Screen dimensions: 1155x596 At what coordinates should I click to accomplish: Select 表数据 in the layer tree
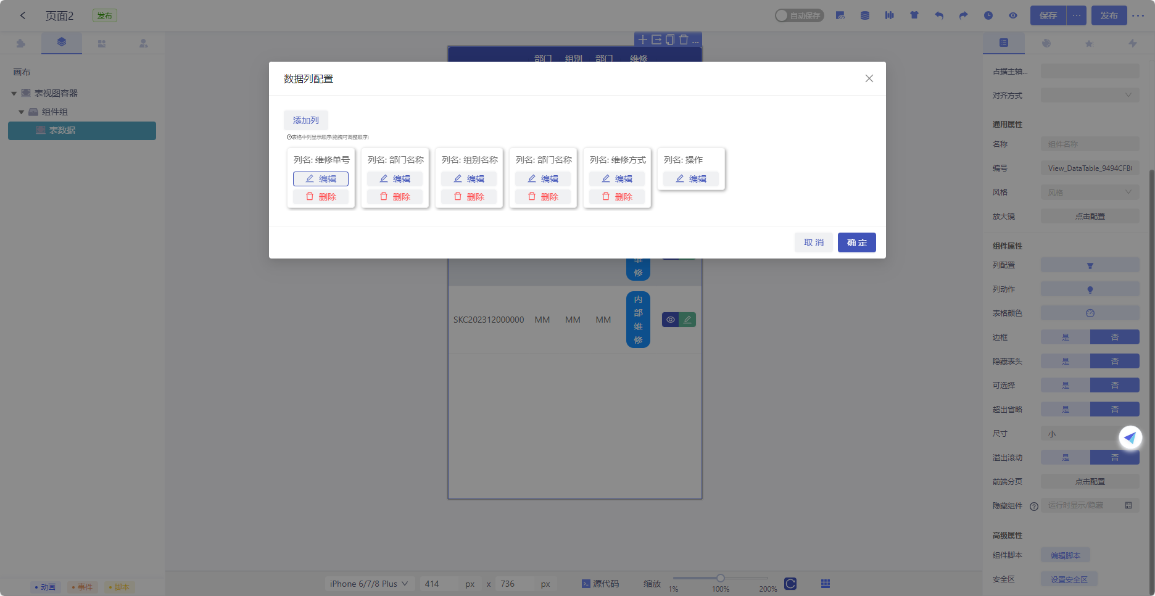click(x=82, y=131)
